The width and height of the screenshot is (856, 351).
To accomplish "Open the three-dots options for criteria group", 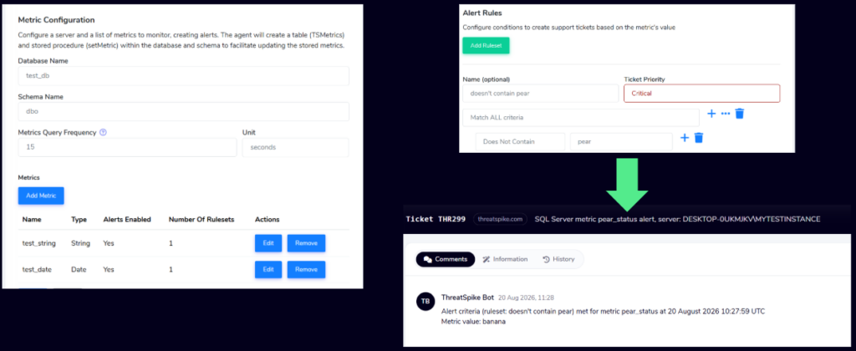I will (x=726, y=114).
